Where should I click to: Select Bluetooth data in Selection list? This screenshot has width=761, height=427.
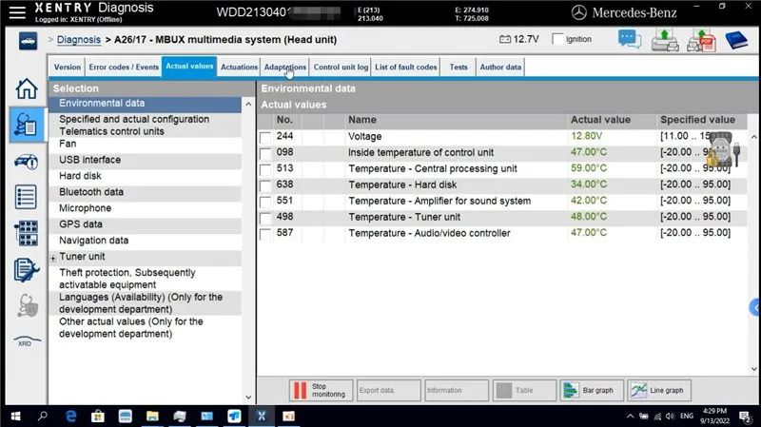coord(145,192)
